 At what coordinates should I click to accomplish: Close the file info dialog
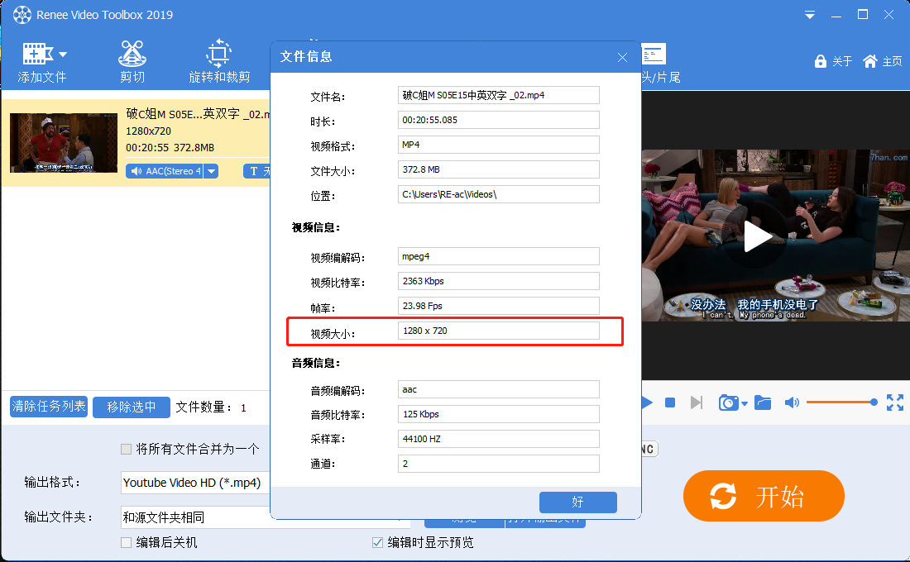coord(622,57)
